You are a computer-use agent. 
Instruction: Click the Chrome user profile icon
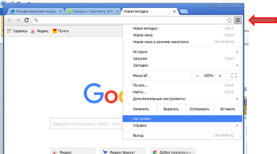pyautogui.click(x=210, y=6)
